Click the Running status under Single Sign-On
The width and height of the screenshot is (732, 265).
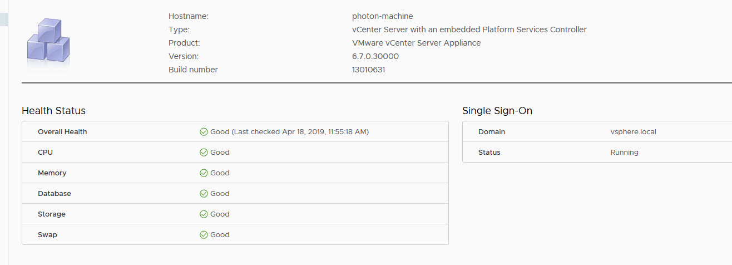coord(624,153)
